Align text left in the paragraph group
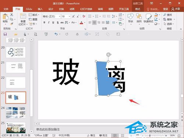 click(x=90, y=22)
